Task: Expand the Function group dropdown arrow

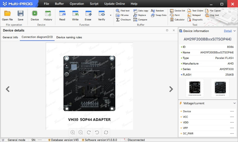Action: (111, 15)
